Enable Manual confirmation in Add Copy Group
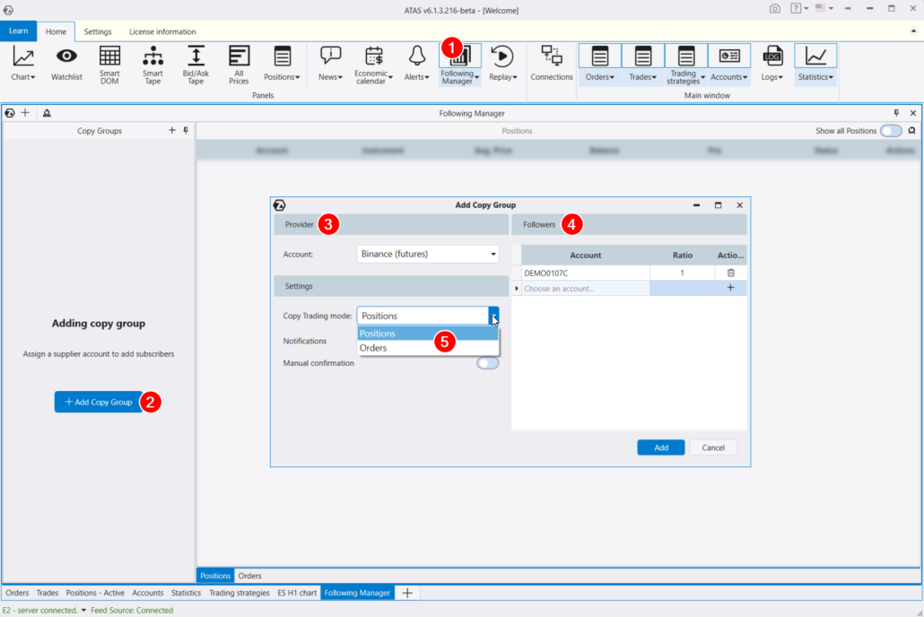Viewport: 924px width, 617px height. (486, 362)
